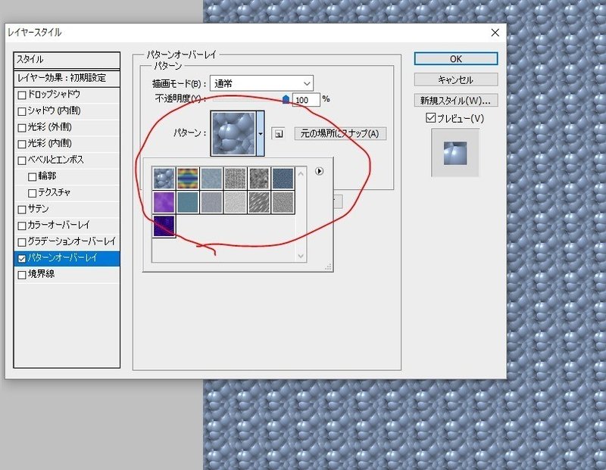This screenshot has height=470, width=606.
Task: Click the 元の場所にスナップ button
Action: pos(341,132)
